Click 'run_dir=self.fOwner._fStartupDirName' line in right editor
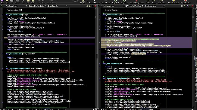This screenshot has width=197, height=110. [x=120, y=41]
